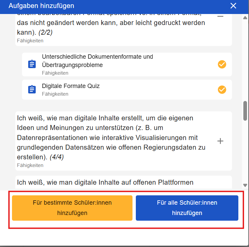The width and height of the screenshot is (249, 247).
Task: Add tasks for specific students (bestimmte Schüler:innen)
Action: pos(72,208)
